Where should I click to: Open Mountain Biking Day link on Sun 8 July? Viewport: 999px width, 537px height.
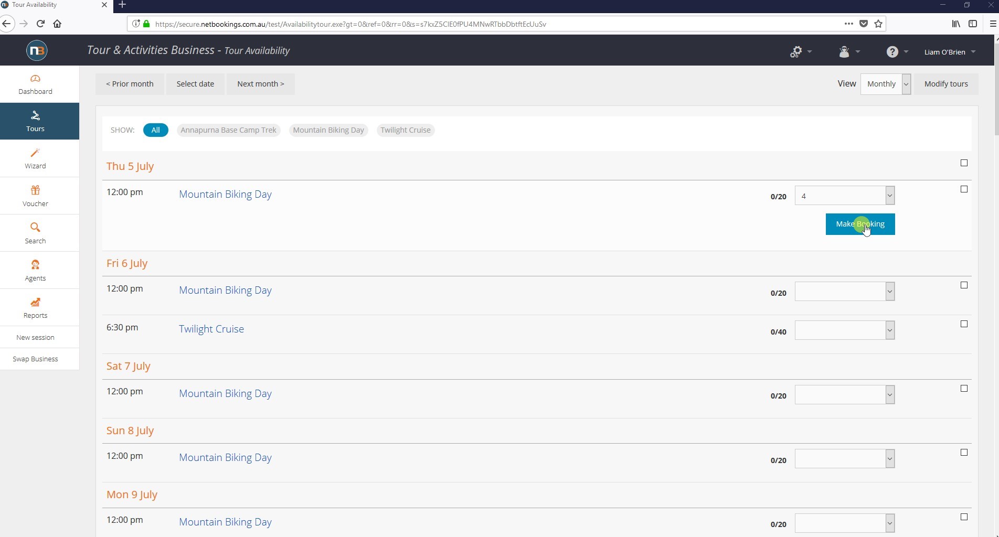click(x=225, y=457)
